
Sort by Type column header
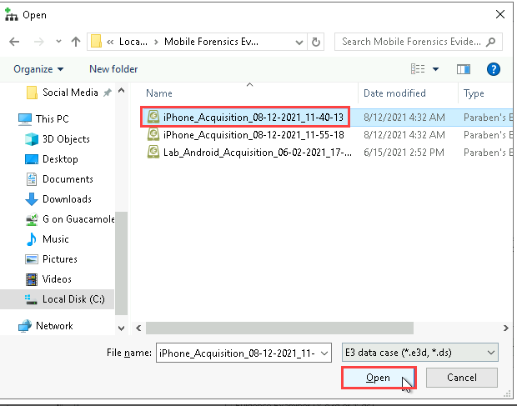click(x=474, y=93)
